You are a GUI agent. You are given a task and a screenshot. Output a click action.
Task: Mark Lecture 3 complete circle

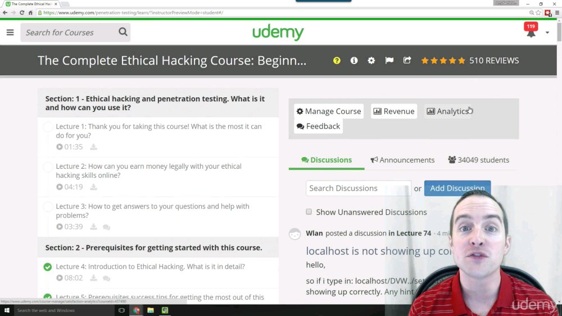click(48, 207)
